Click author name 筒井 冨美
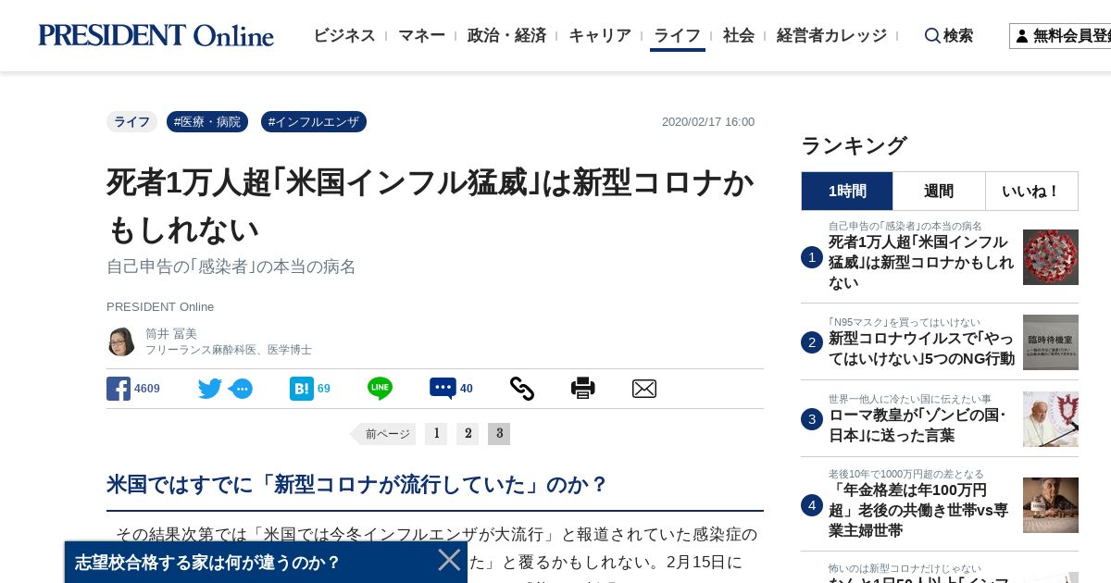 (171, 333)
